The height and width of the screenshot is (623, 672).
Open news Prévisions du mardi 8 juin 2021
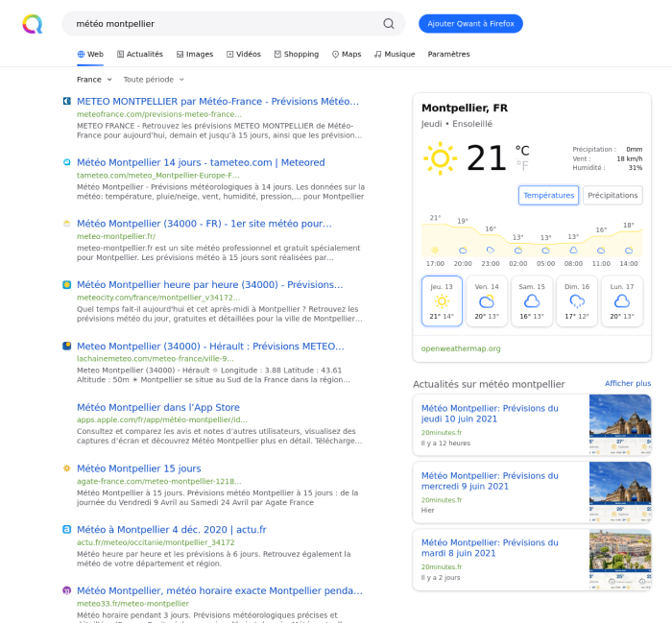pyautogui.click(x=490, y=547)
